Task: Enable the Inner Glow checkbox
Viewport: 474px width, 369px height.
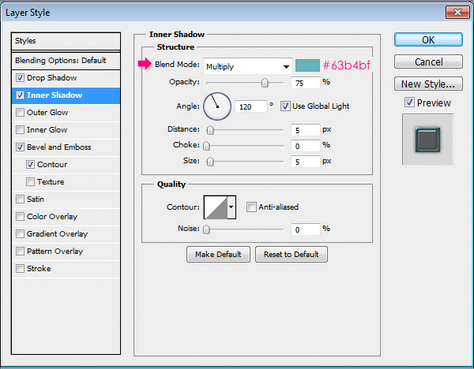Action: [20, 130]
